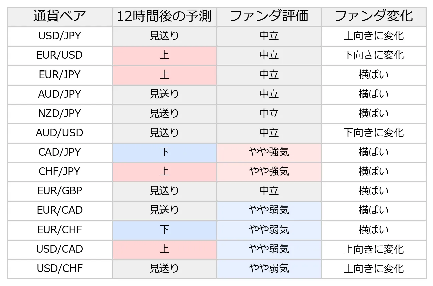Click 横ばい in the EUR/CHF row
433x286 pixels.
(374, 230)
